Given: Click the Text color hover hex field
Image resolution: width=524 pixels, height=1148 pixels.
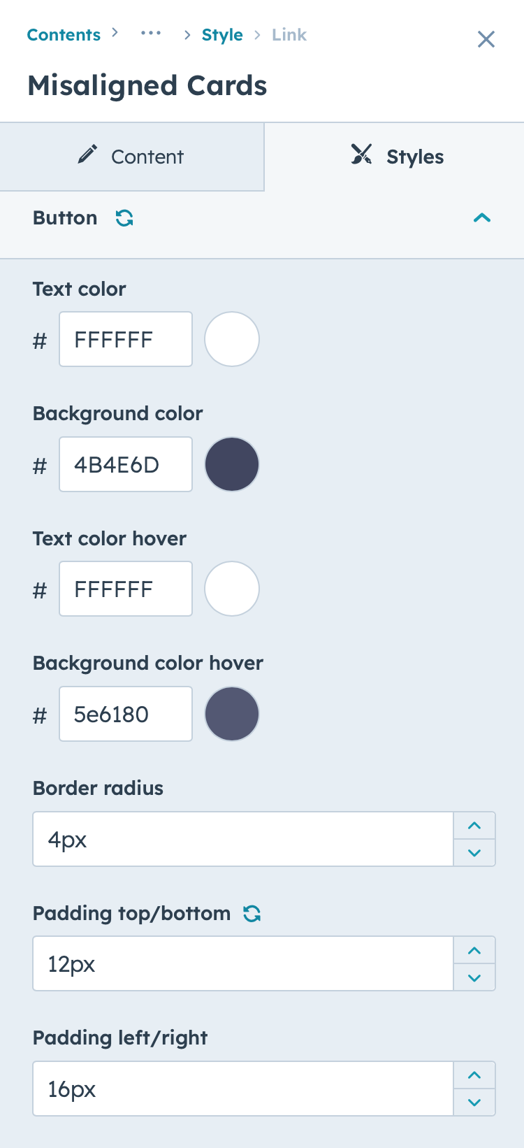Looking at the screenshot, I should click(x=126, y=589).
